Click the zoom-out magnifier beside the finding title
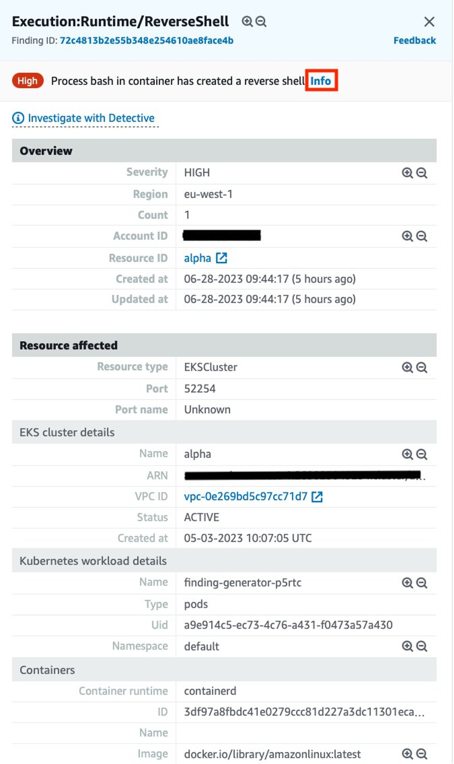This screenshot has height=764, width=454. (261, 22)
